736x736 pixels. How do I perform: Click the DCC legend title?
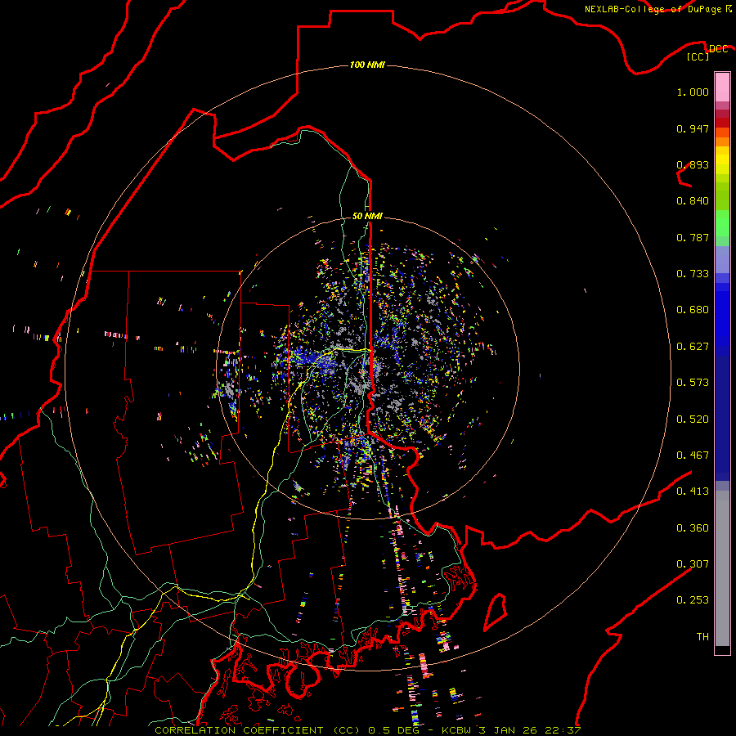point(718,49)
